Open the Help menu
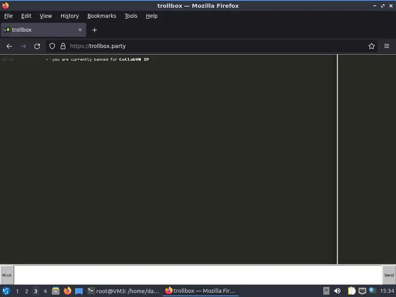Viewport: 396px width, 297px height. 152,16
